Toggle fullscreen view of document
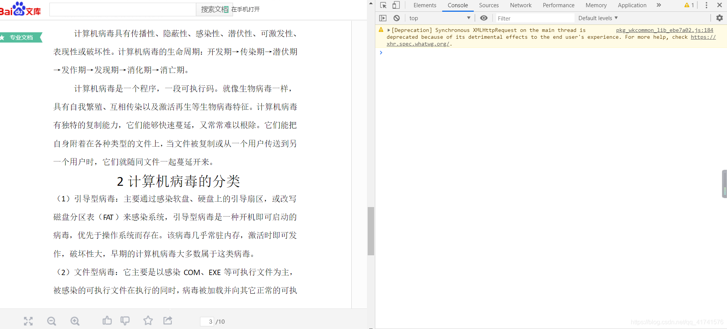This screenshot has width=727, height=329. click(x=28, y=321)
